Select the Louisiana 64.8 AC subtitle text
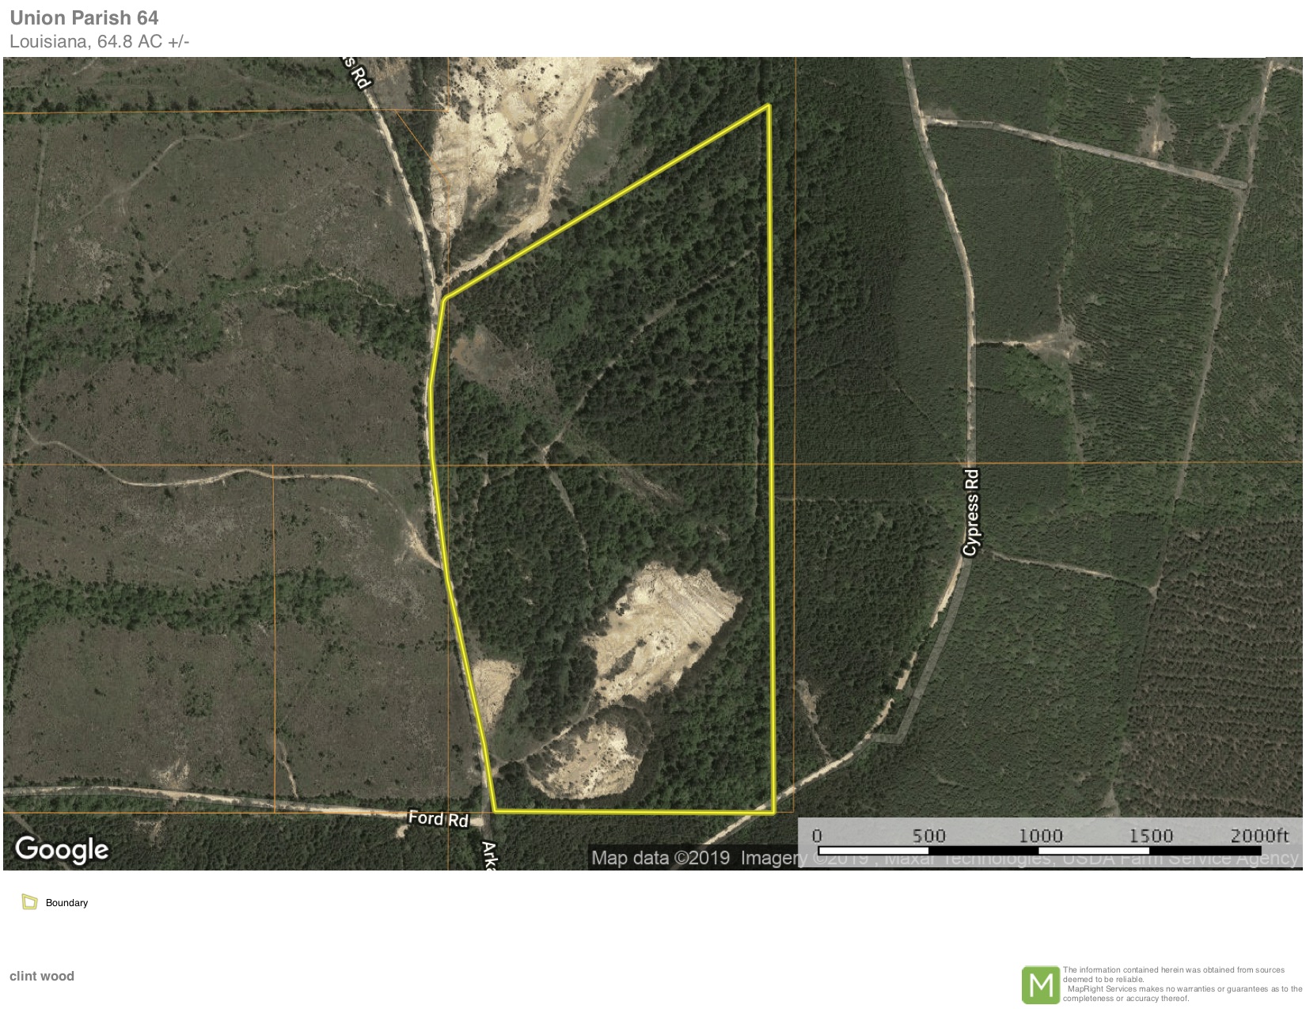Viewport: 1306px width, 1009px height. [x=99, y=42]
